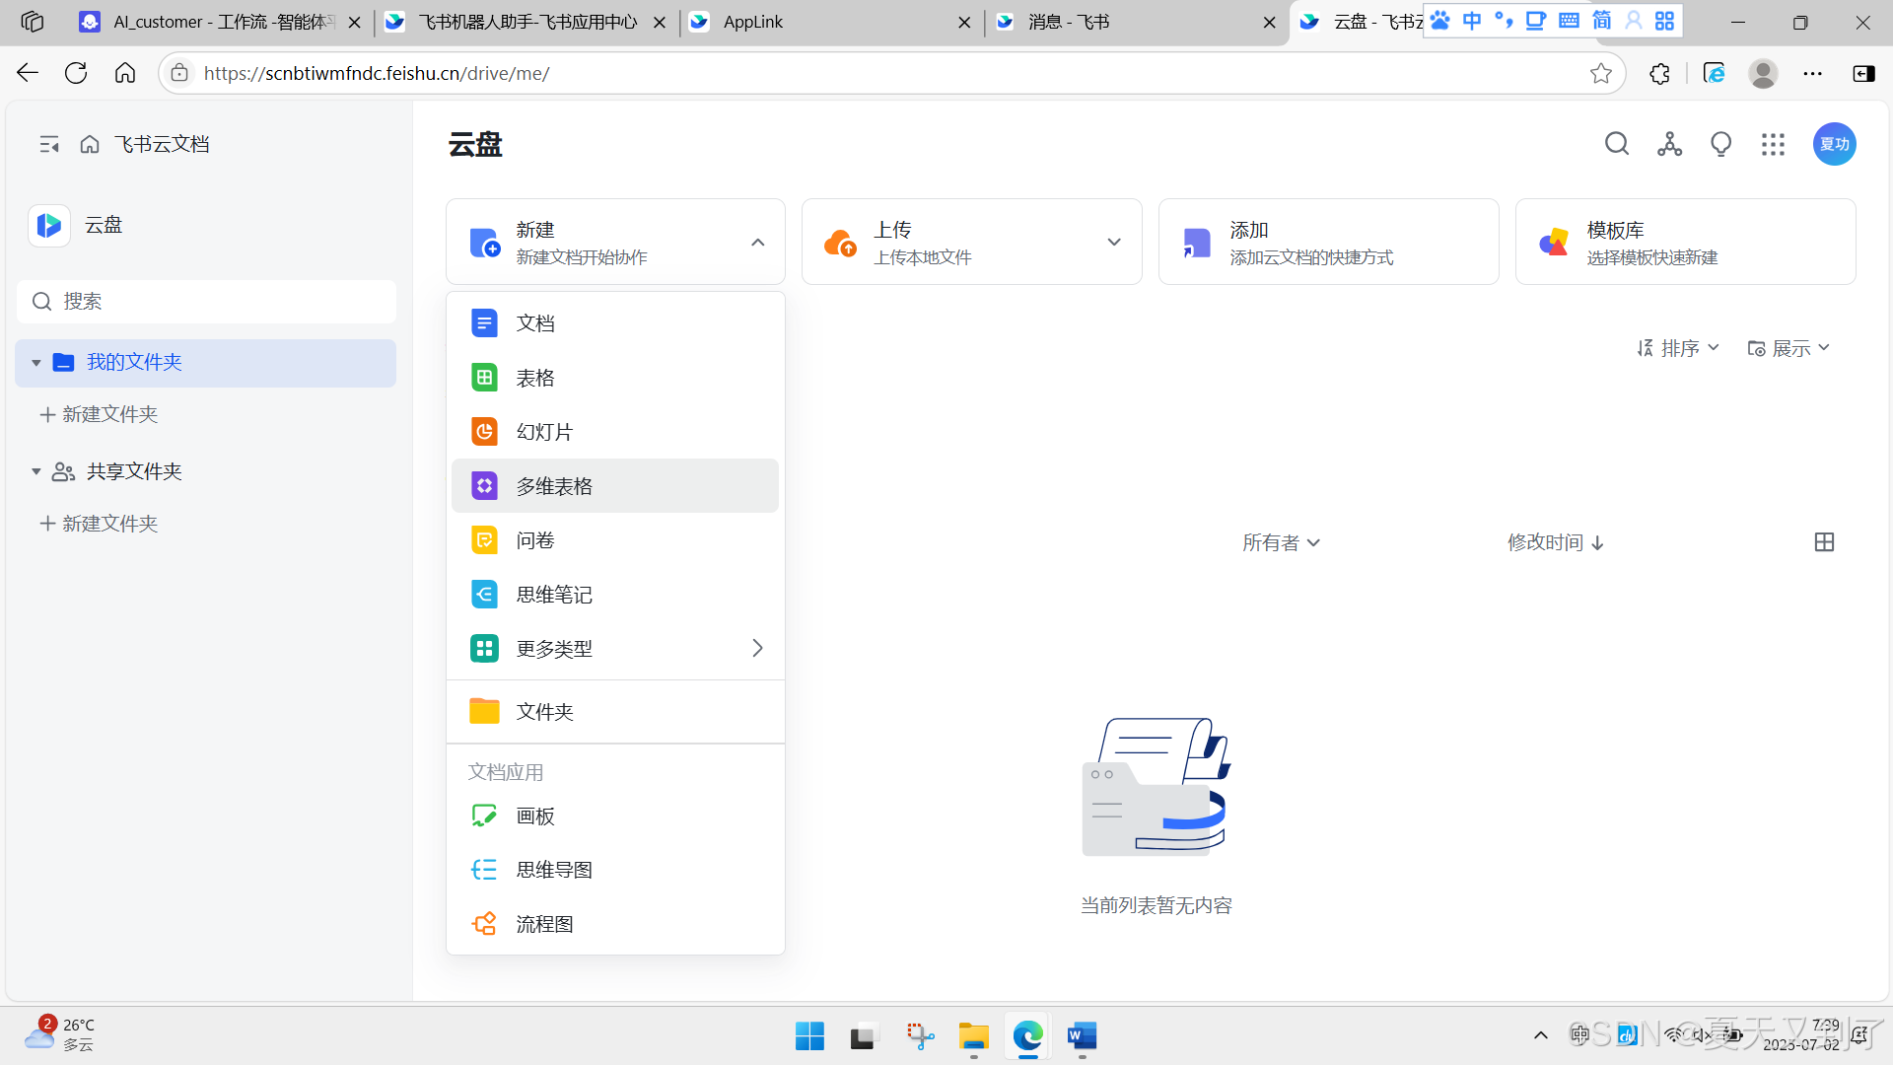Screen dimensions: 1893x1065
Task: Open the app grid launcher icon
Action: (x=1773, y=144)
